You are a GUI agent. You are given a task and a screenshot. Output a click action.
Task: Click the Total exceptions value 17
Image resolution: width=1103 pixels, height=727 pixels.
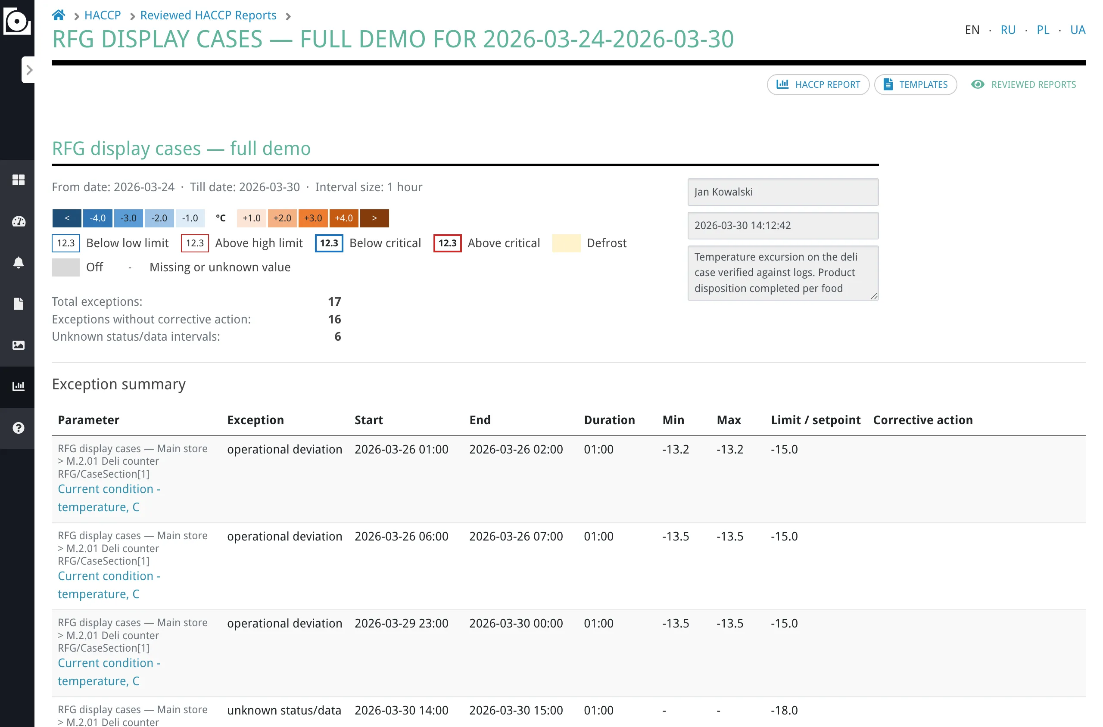coord(334,302)
